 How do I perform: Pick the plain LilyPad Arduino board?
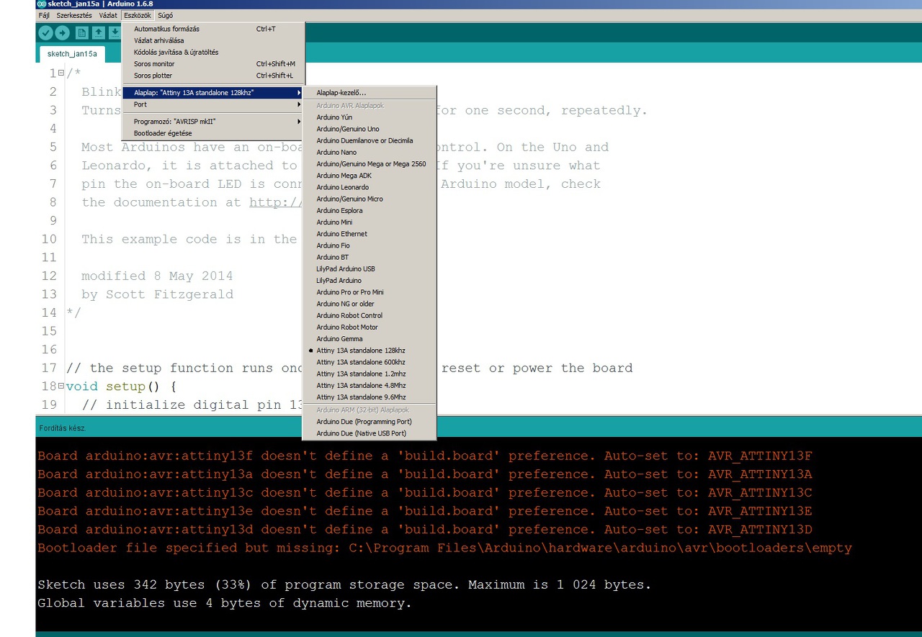370,281
